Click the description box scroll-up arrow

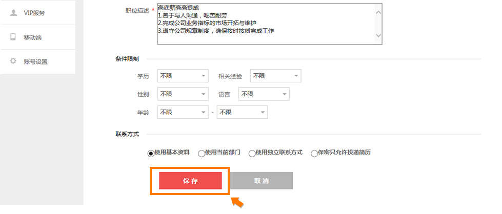378,12
